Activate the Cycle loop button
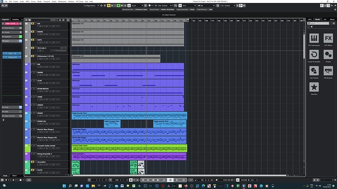Screen dimensions: 337x189 click(164, 180)
